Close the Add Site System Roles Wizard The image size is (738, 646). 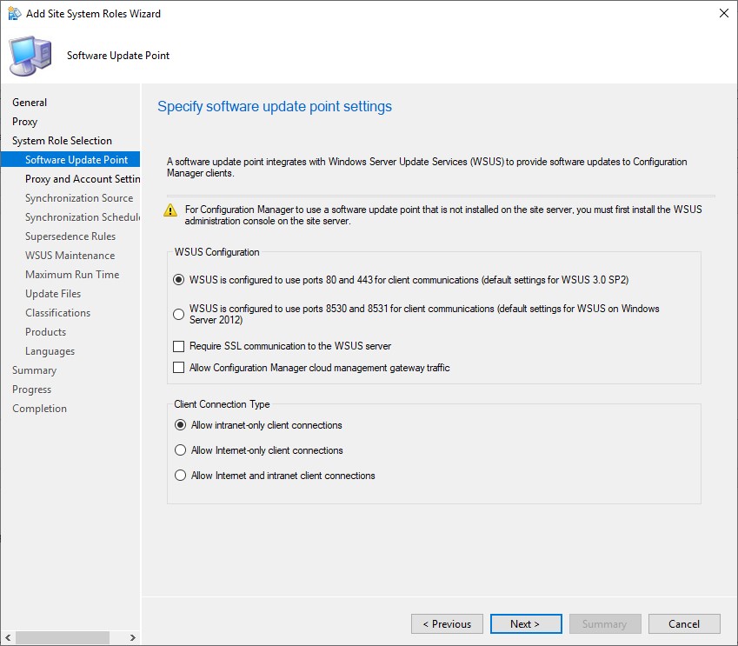[724, 13]
